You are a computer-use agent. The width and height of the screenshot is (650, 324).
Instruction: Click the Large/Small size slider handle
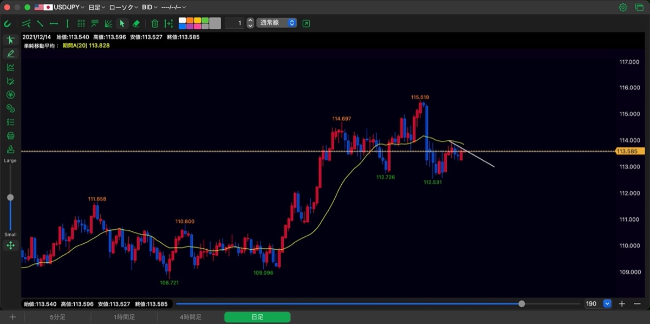[x=10, y=198]
